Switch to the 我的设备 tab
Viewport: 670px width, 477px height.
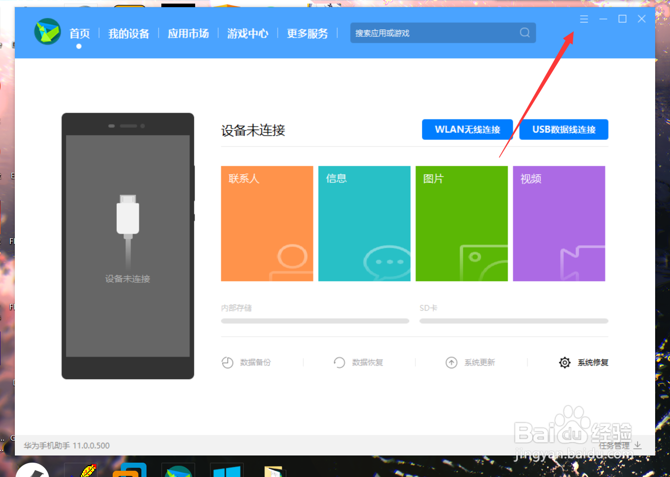[x=129, y=33]
